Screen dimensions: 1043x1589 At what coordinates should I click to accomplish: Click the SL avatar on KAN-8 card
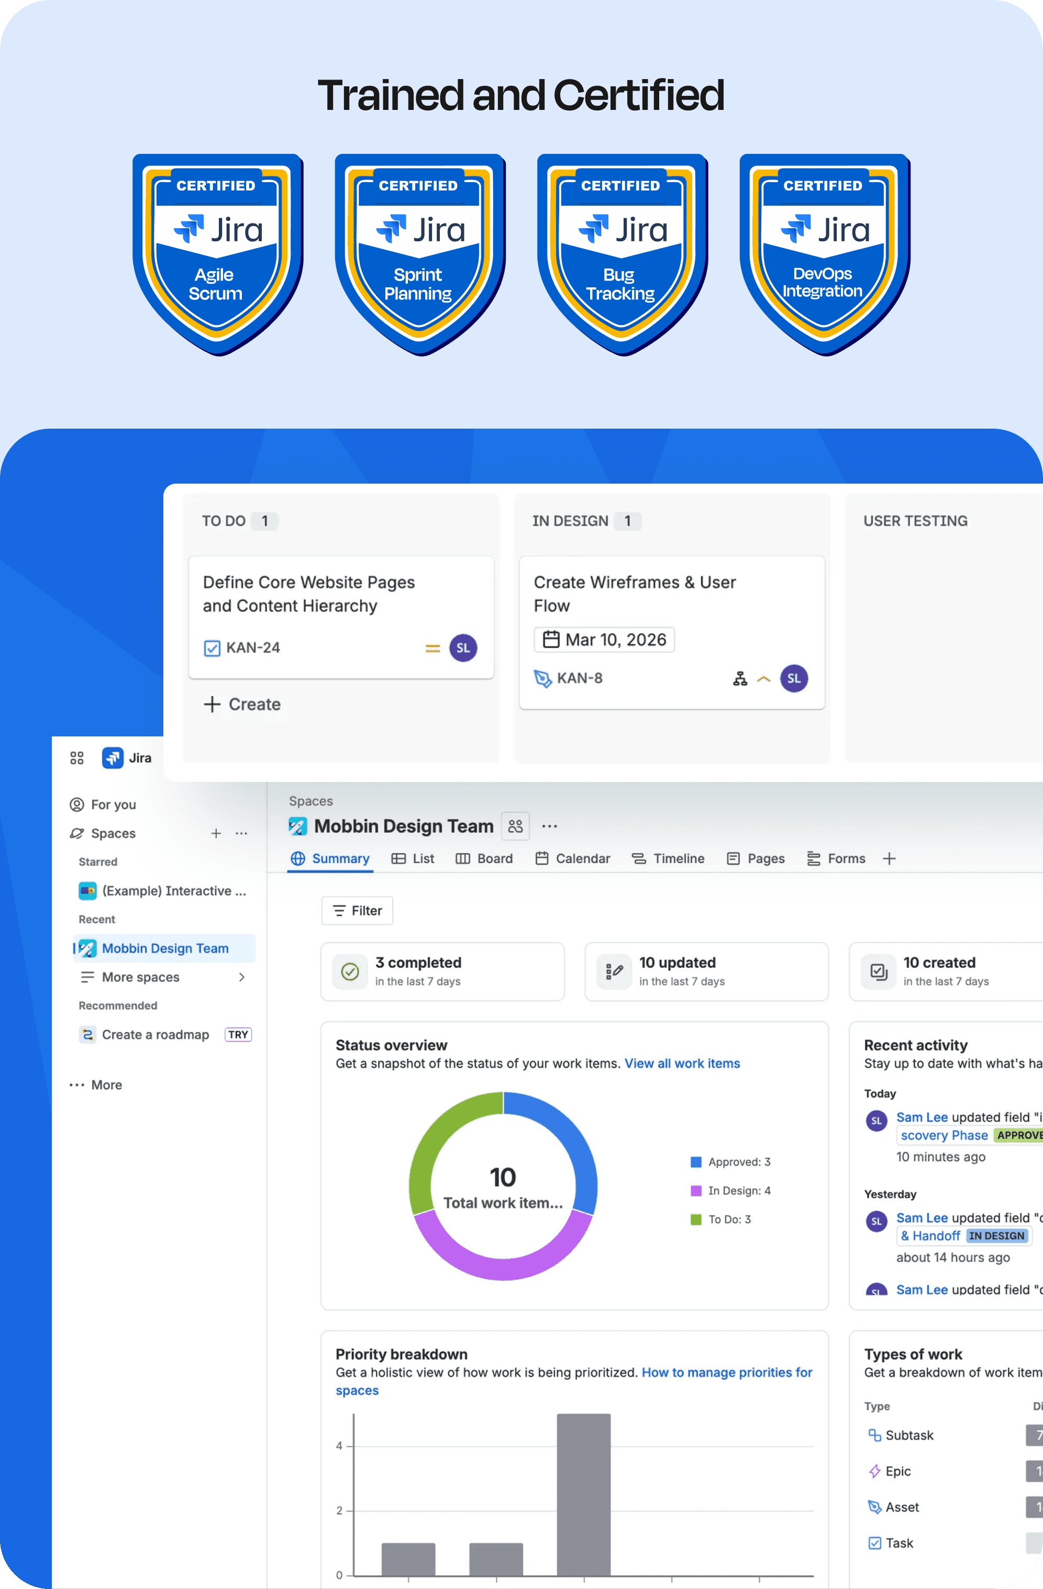pos(794,678)
